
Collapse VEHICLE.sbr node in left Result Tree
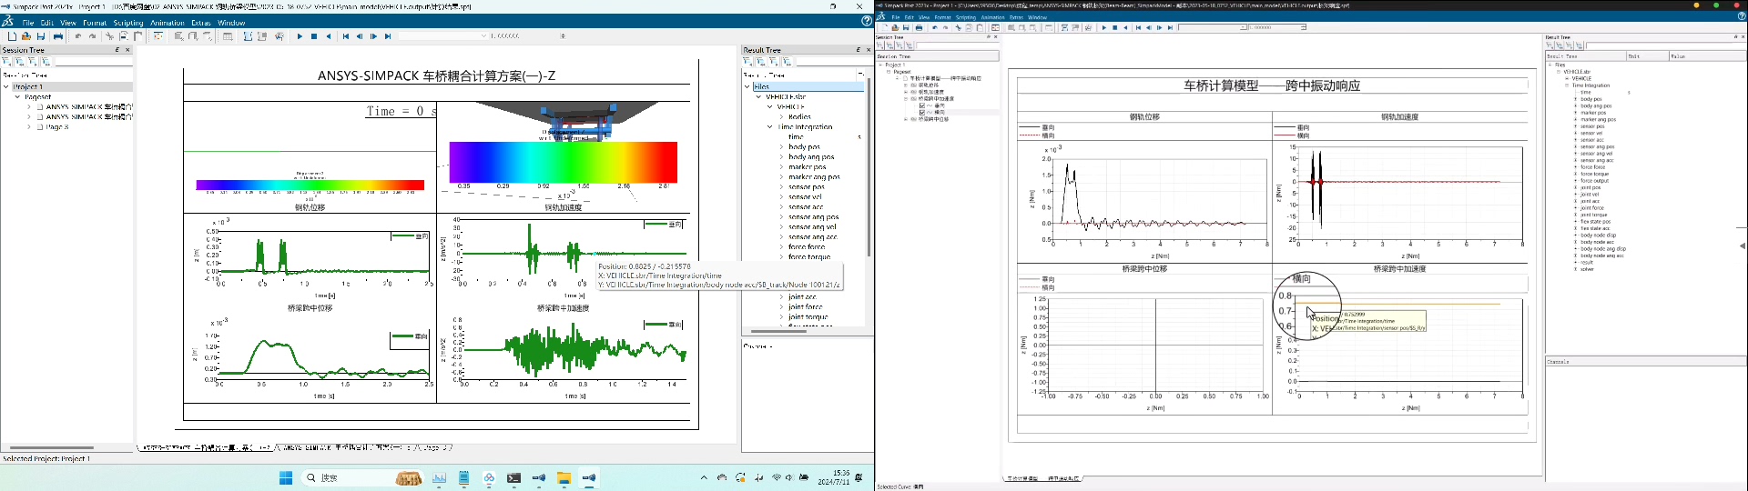[758, 96]
